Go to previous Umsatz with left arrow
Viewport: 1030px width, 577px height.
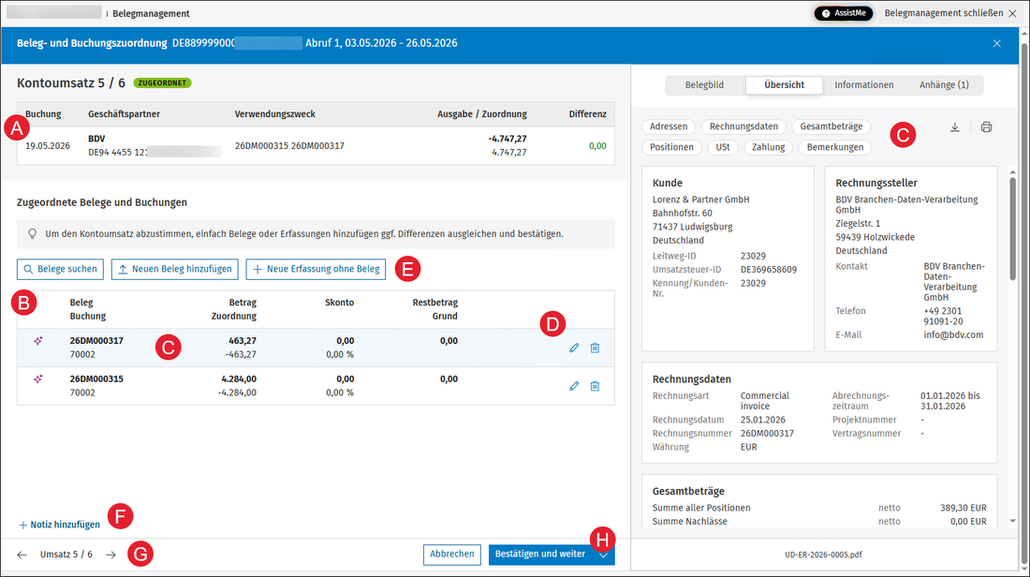click(22, 555)
